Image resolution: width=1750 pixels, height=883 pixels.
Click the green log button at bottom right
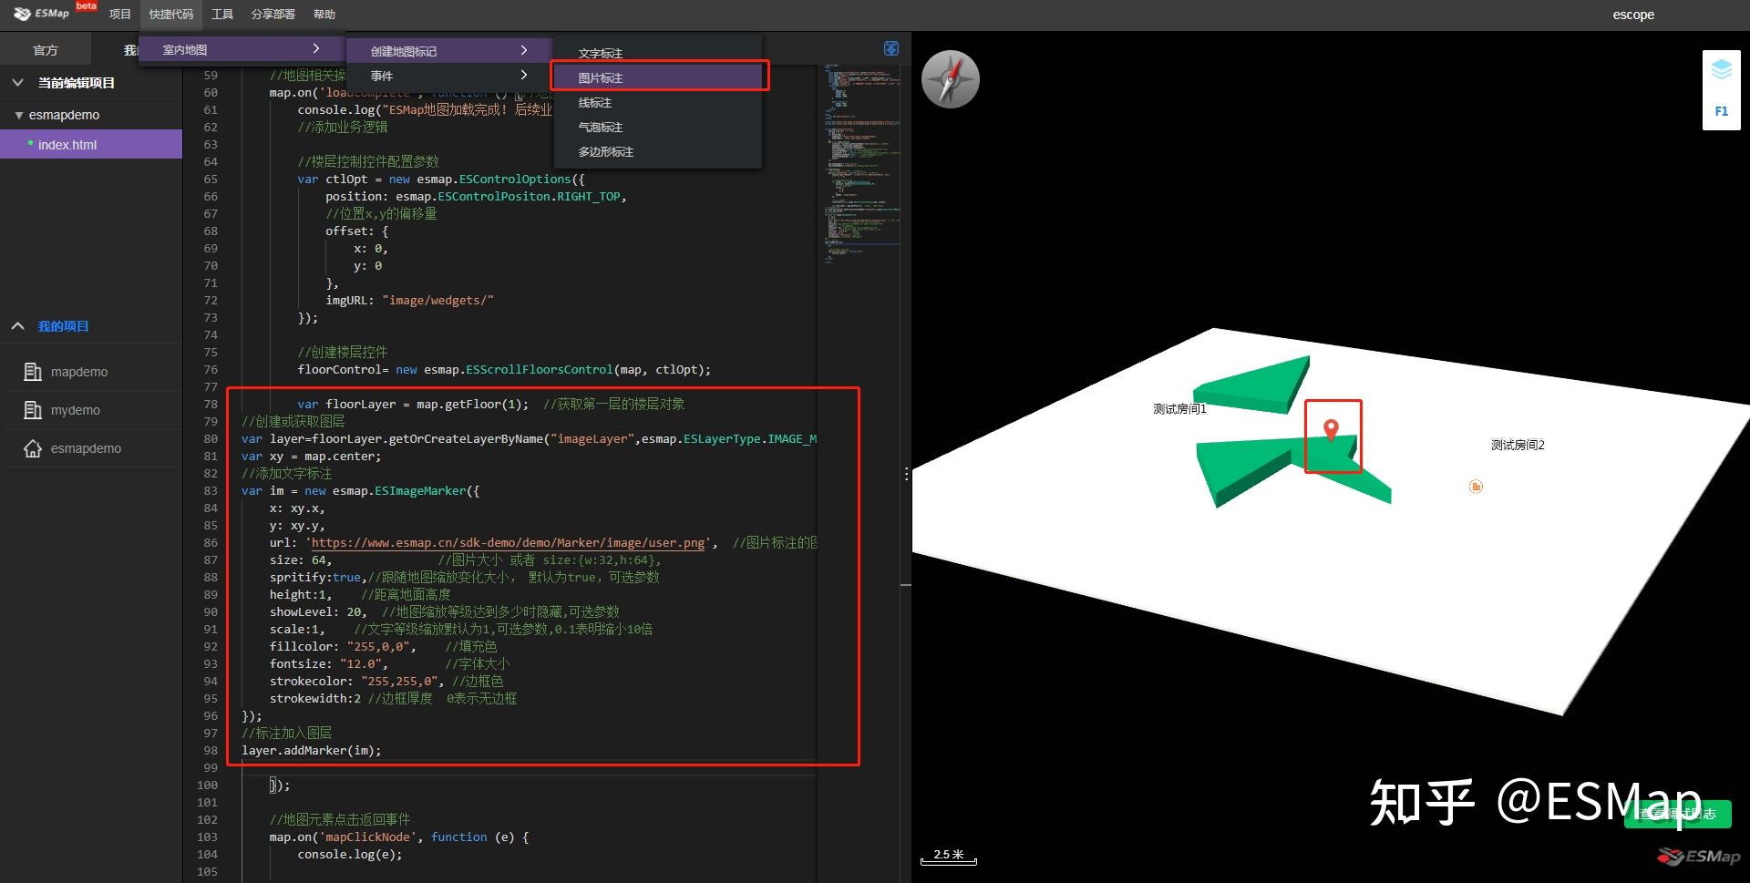[1677, 814]
